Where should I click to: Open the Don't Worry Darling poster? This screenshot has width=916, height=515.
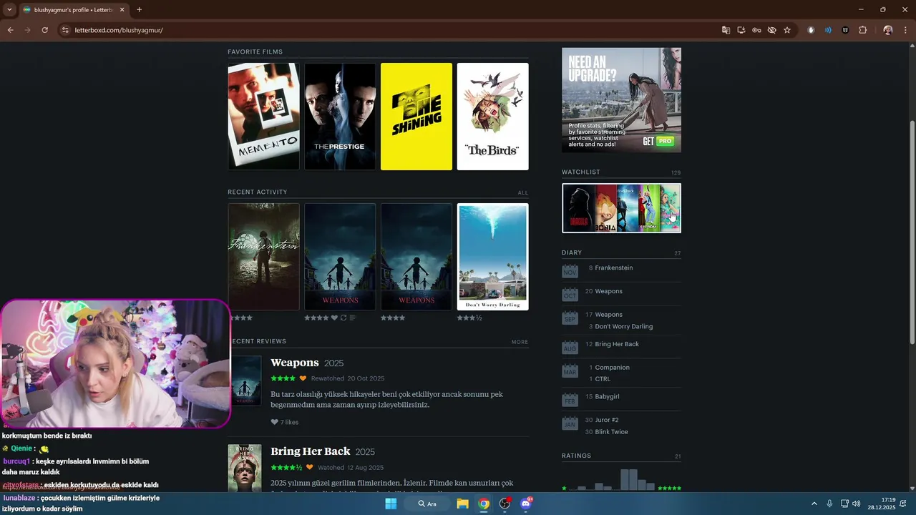coord(493,257)
